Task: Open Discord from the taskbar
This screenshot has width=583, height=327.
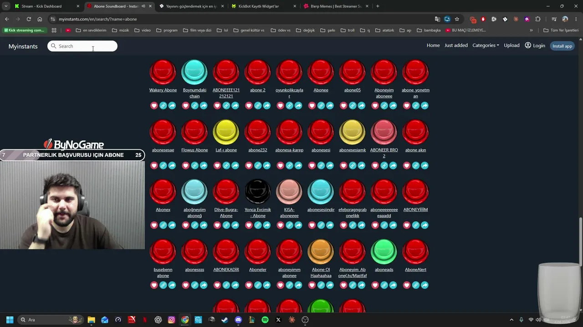Action: tap(238, 320)
